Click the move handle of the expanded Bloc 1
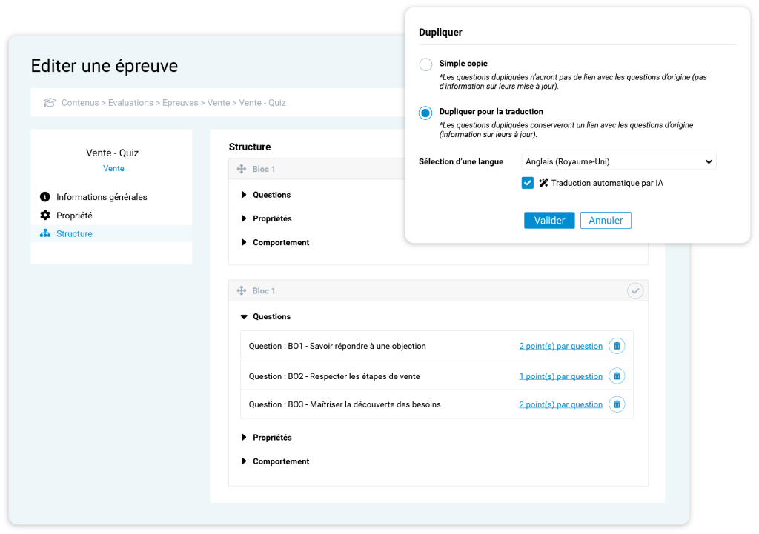This screenshot has height=534, width=759. pyautogui.click(x=242, y=291)
